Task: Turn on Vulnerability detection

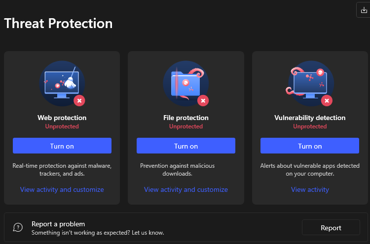Action: 310,146
